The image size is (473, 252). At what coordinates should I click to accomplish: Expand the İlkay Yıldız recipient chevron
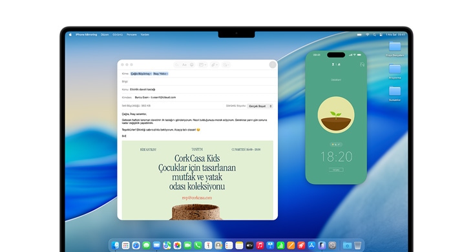coord(167,74)
